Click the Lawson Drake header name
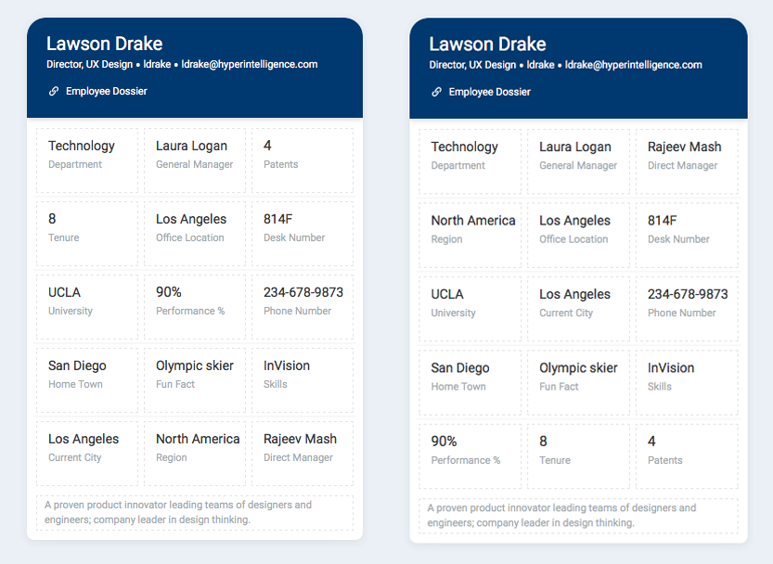The height and width of the screenshot is (564, 773). coord(104,44)
